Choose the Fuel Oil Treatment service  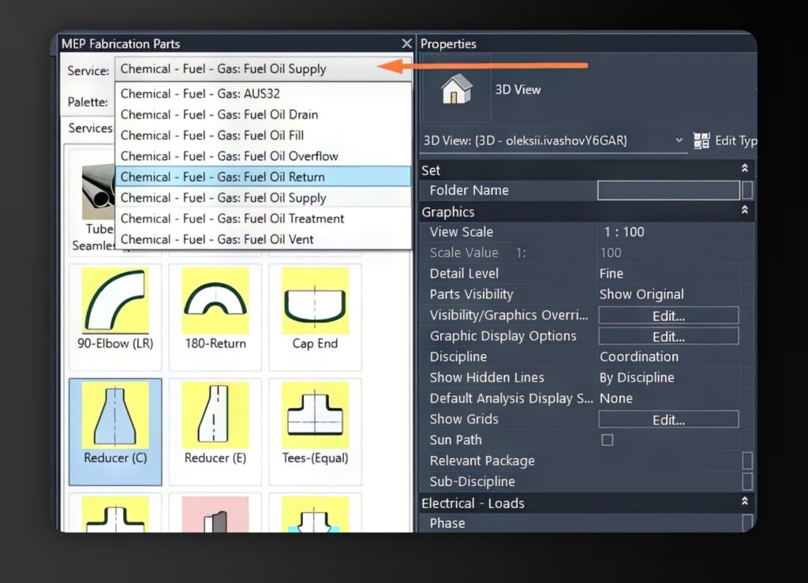point(263,219)
